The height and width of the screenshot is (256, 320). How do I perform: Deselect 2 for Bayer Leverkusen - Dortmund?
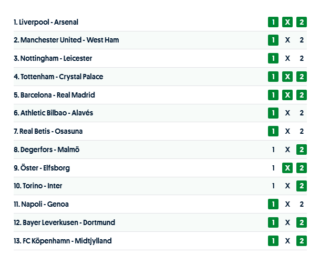tap(302, 222)
